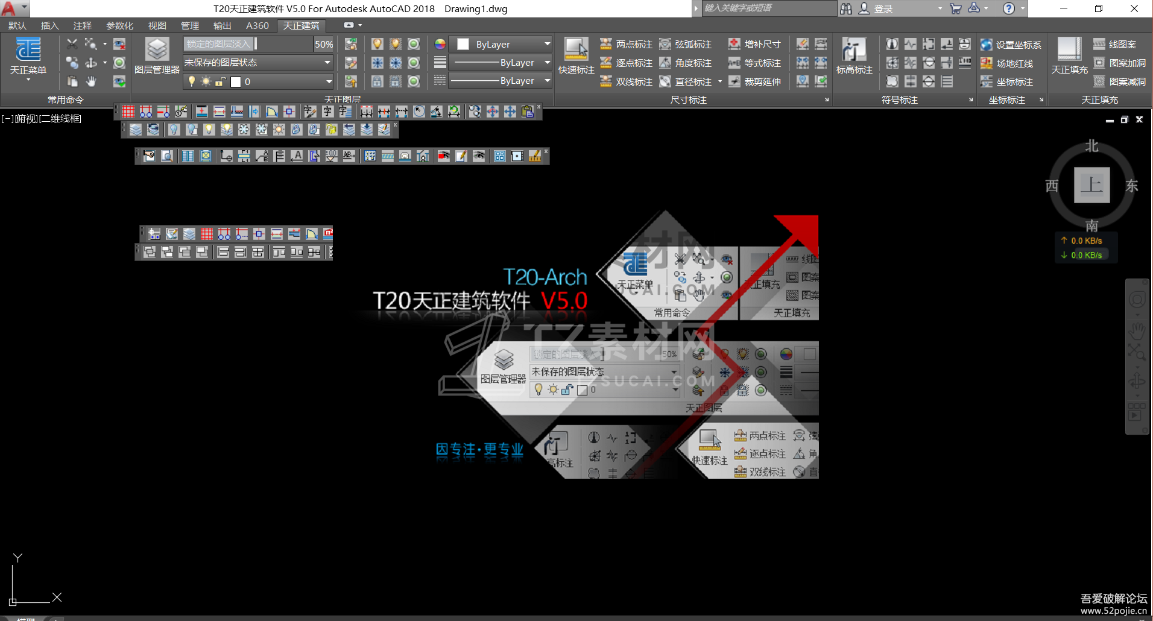This screenshot has height=621, width=1153.
Task: Switch to the 参数化 ribbon tab
Action: [119, 25]
